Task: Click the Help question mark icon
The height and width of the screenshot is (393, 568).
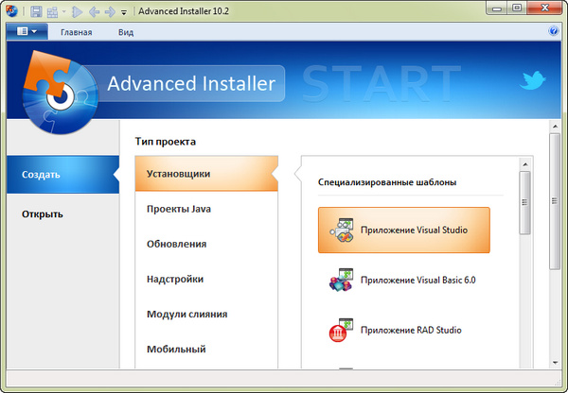Action: (x=554, y=31)
